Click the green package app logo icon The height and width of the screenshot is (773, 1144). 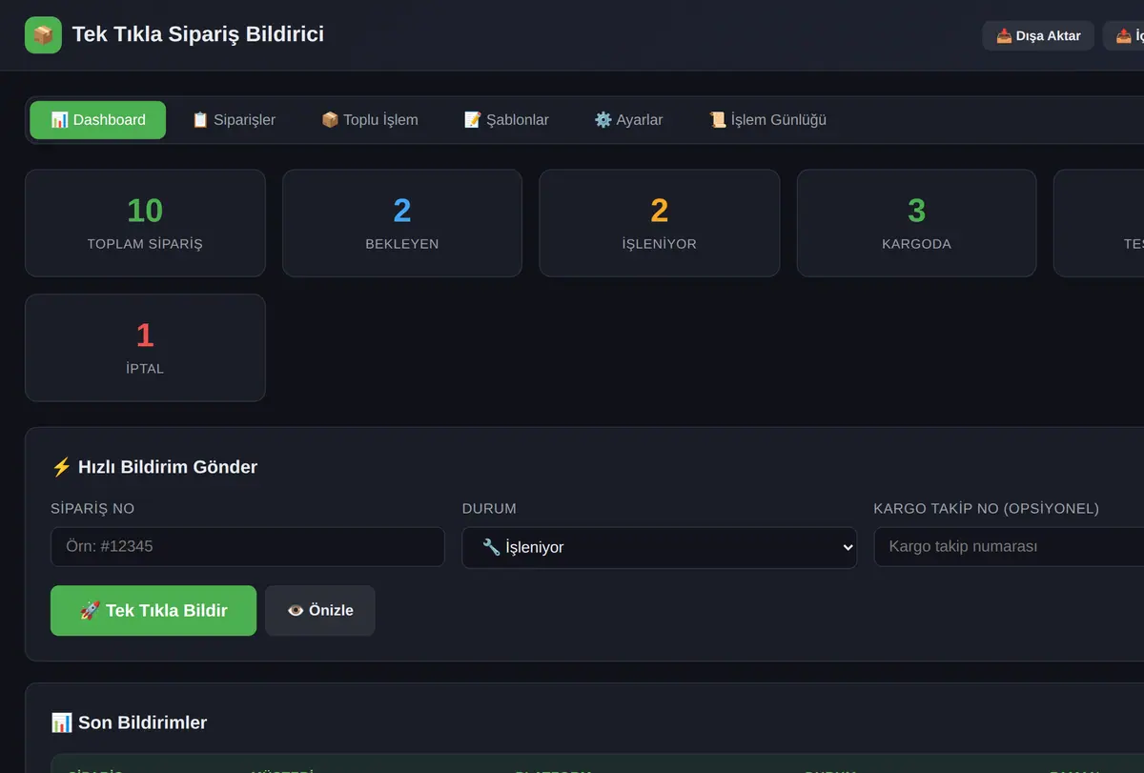(43, 35)
